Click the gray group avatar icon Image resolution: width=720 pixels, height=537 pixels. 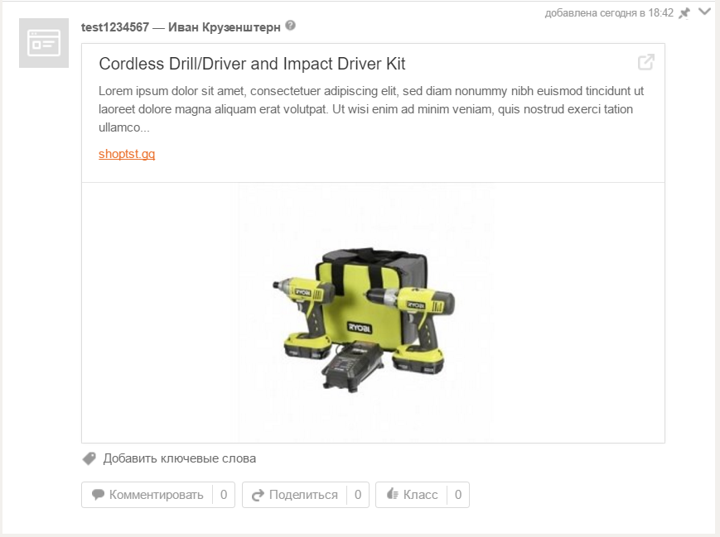click(x=44, y=43)
